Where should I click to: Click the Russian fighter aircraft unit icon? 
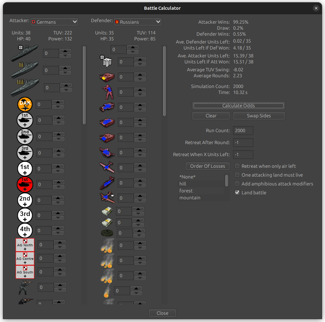click(x=106, y=167)
